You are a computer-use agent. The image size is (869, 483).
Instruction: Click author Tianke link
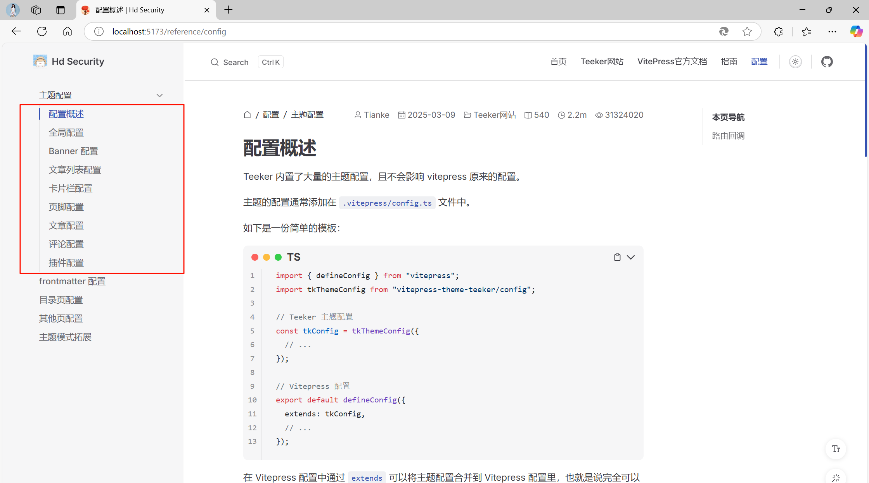[x=376, y=115]
